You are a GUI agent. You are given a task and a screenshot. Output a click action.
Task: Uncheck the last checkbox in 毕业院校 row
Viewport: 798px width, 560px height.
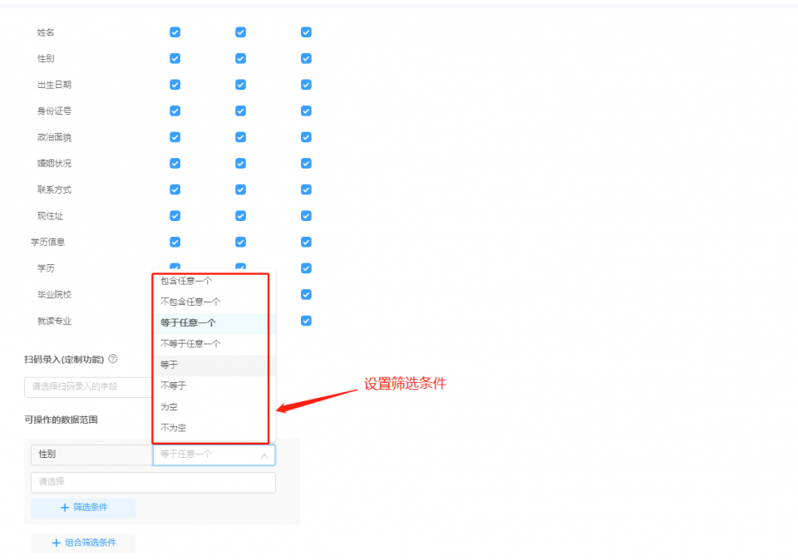pos(306,294)
